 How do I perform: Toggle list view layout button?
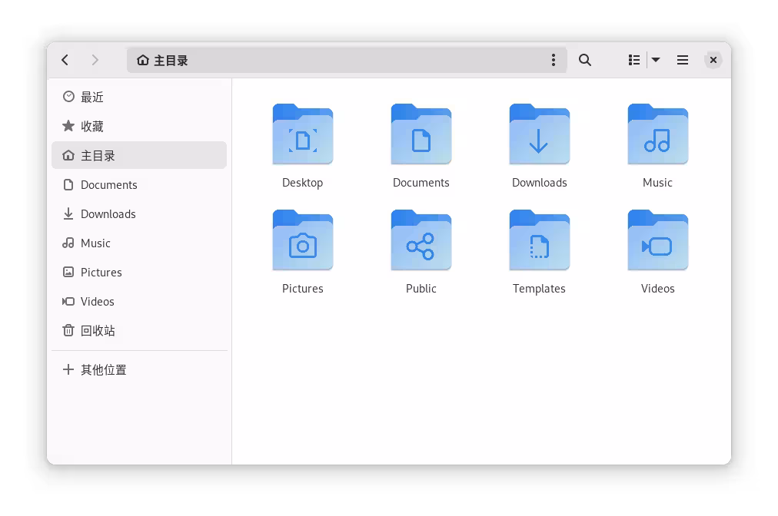point(634,60)
